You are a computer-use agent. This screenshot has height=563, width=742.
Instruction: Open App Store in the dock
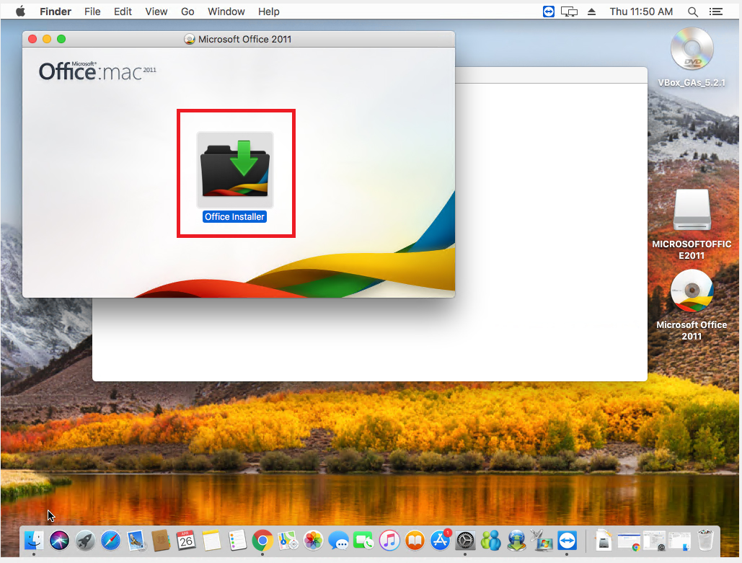coord(440,539)
